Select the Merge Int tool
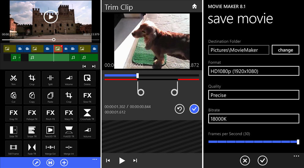The width and height of the screenshot is (304, 168). click(x=69, y=148)
